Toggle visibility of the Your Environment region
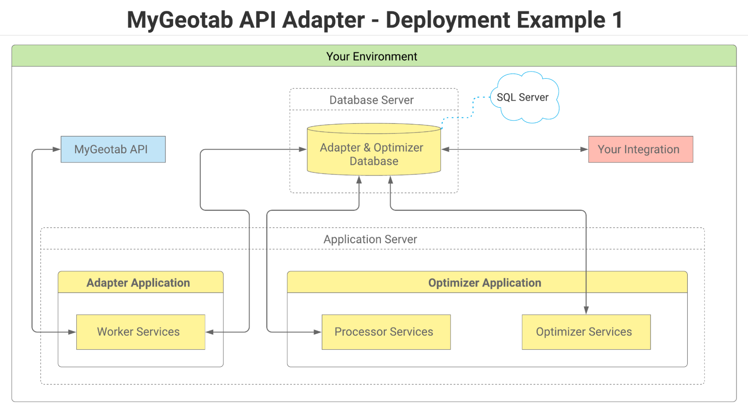This screenshot has height=414, width=748. (x=372, y=56)
